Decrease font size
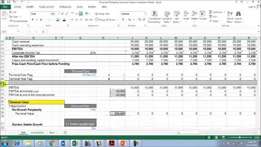This screenshot has height=147, width=261. [66, 13]
